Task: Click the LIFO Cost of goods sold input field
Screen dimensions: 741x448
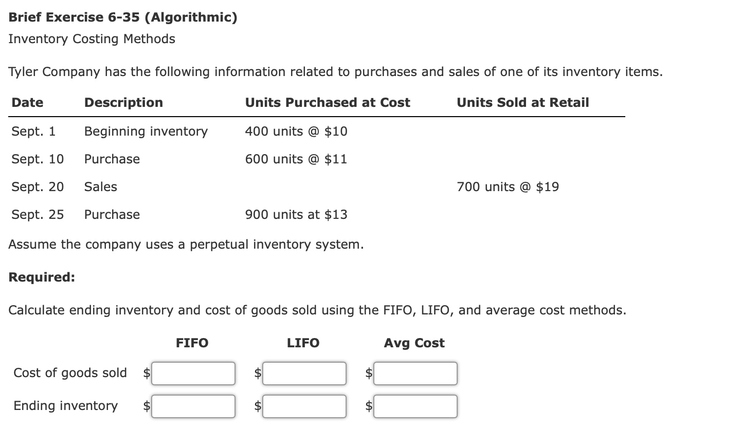Action: [x=304, y=374]
